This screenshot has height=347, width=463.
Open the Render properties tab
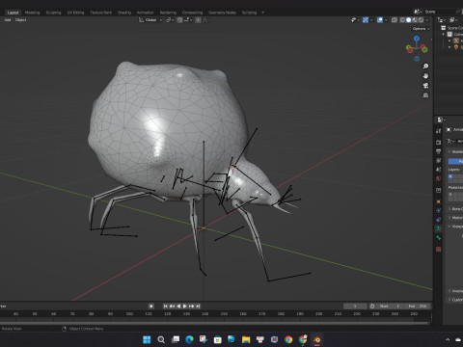[438, 142]
